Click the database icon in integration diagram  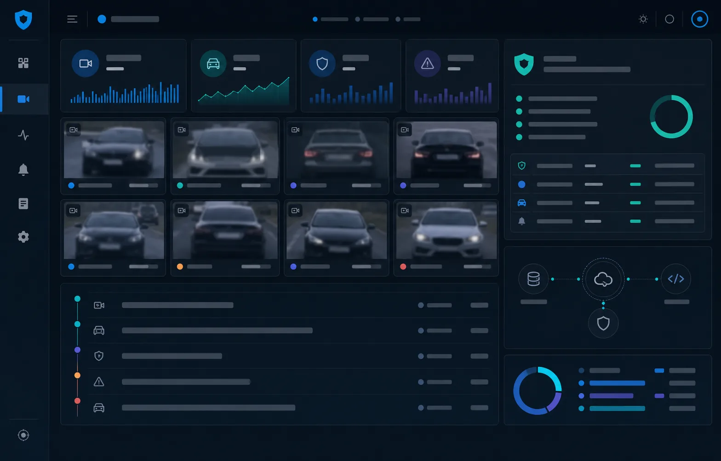tap(533, 279)
